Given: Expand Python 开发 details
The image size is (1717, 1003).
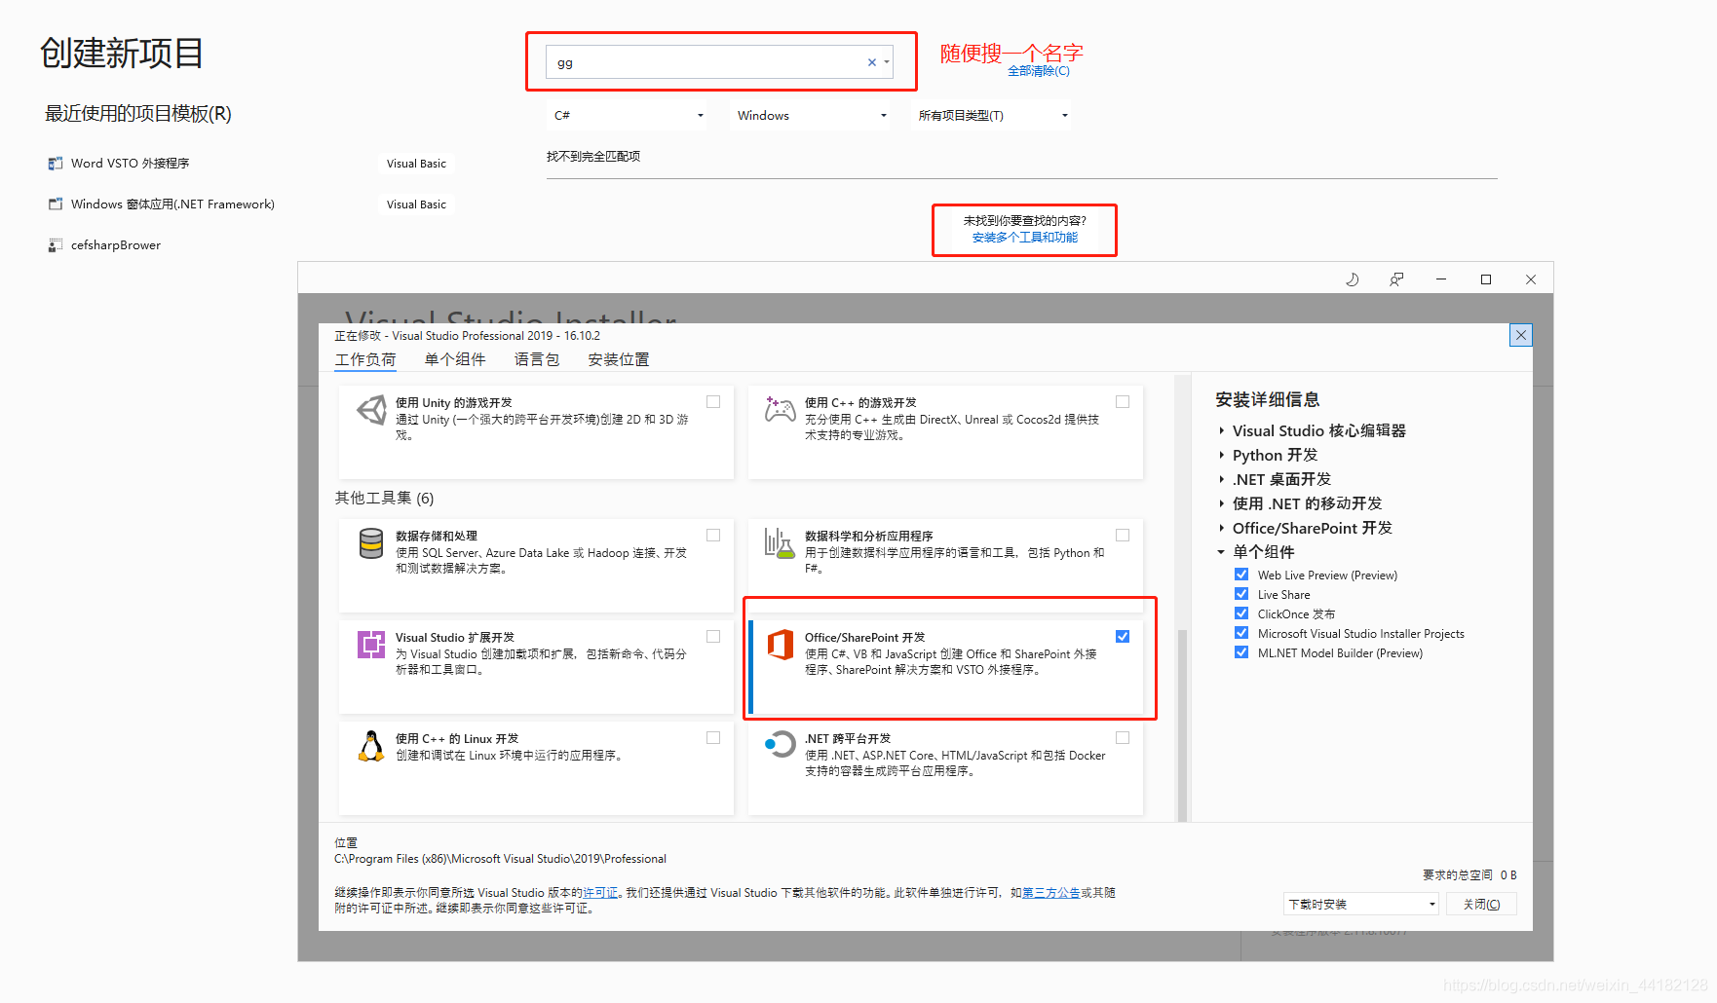Looking at the screenshot, I should click(x=1222, y=455).
